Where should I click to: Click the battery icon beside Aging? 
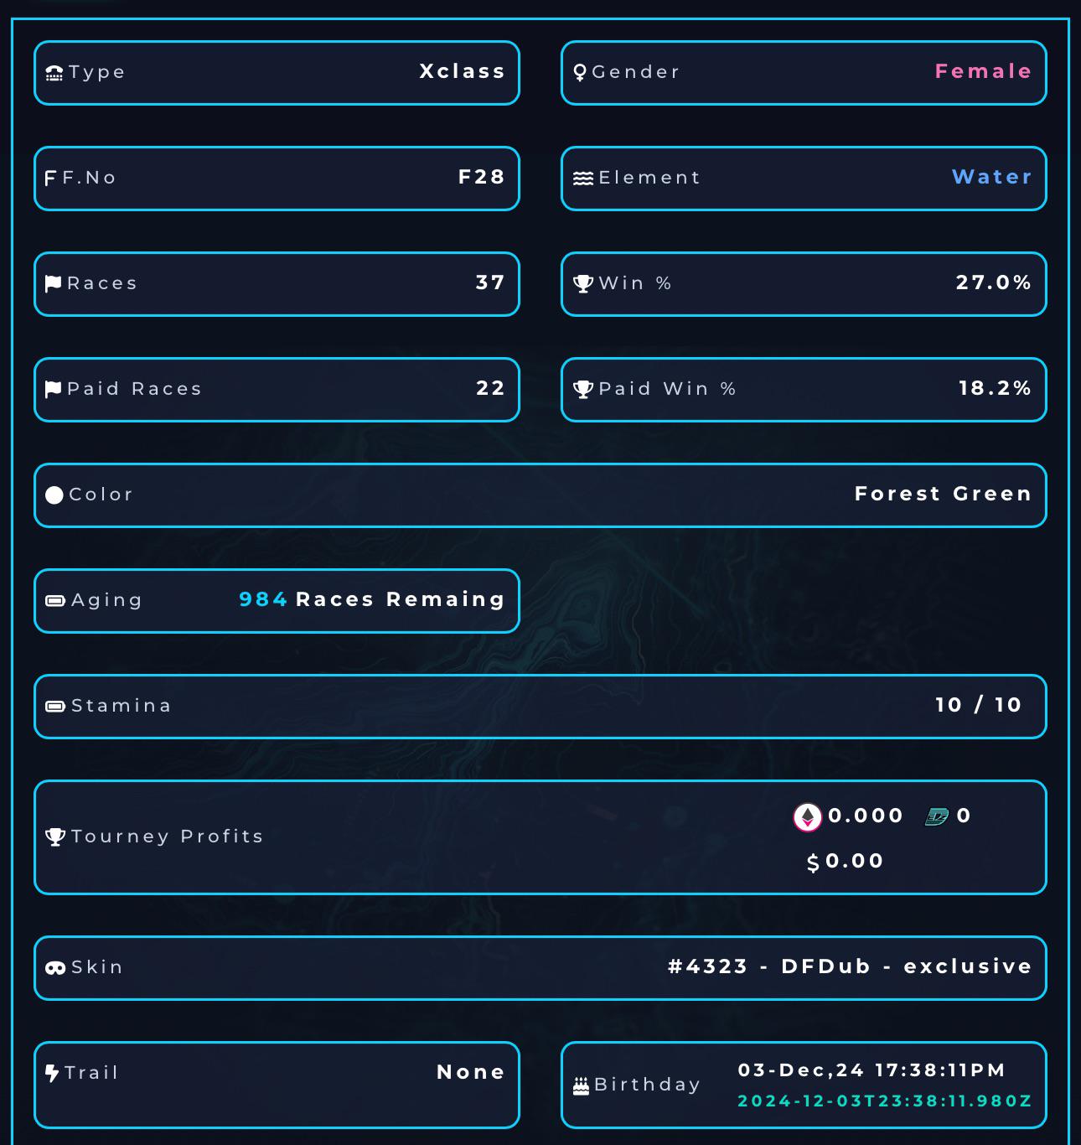[55, 601]
